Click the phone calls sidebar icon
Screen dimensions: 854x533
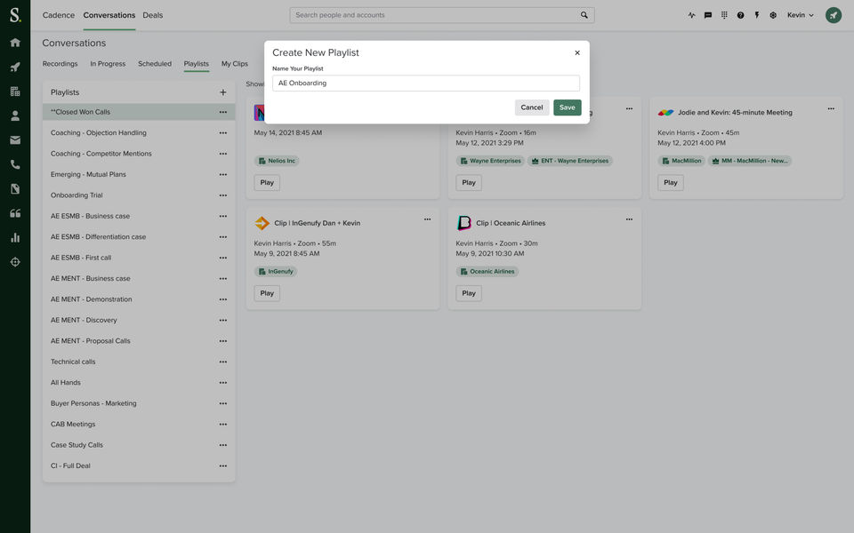[x=15, y=164]
